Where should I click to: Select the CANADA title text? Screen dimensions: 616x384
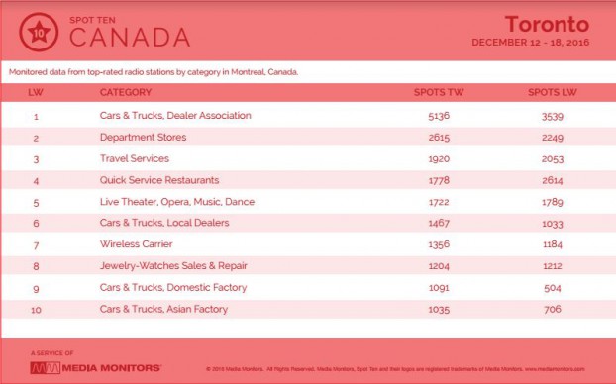pyautogui.click(x=130, y=38)
